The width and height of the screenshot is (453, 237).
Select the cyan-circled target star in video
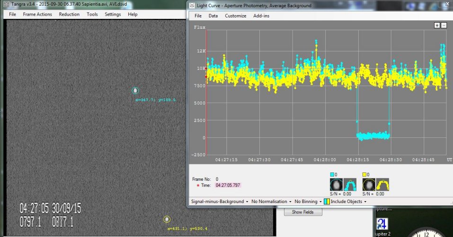coord(135,91)
